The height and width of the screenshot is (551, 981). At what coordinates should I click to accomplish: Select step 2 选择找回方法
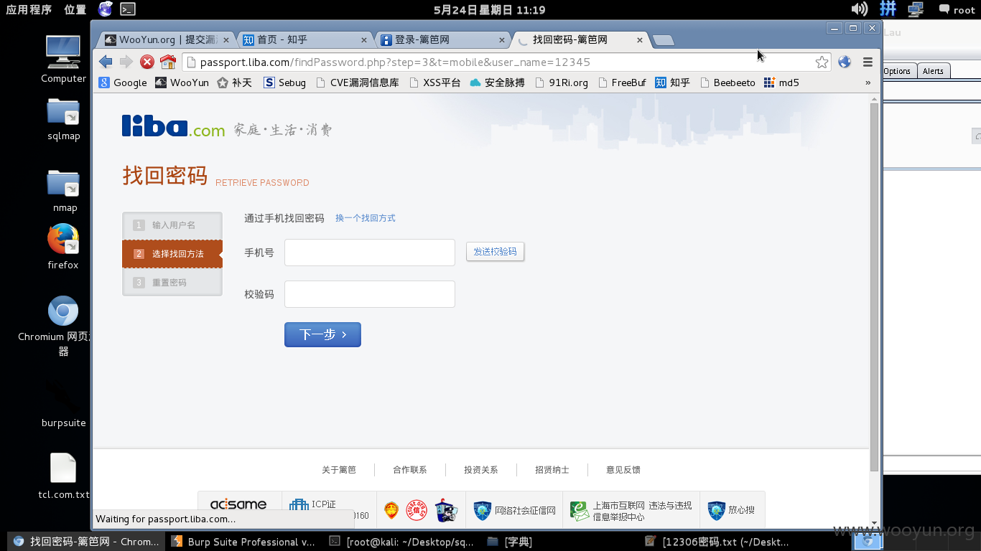point(172,254)
